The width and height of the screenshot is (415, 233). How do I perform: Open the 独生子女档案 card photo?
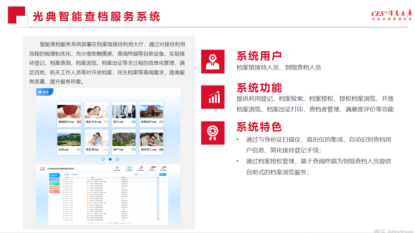click(x=96, y=112)
